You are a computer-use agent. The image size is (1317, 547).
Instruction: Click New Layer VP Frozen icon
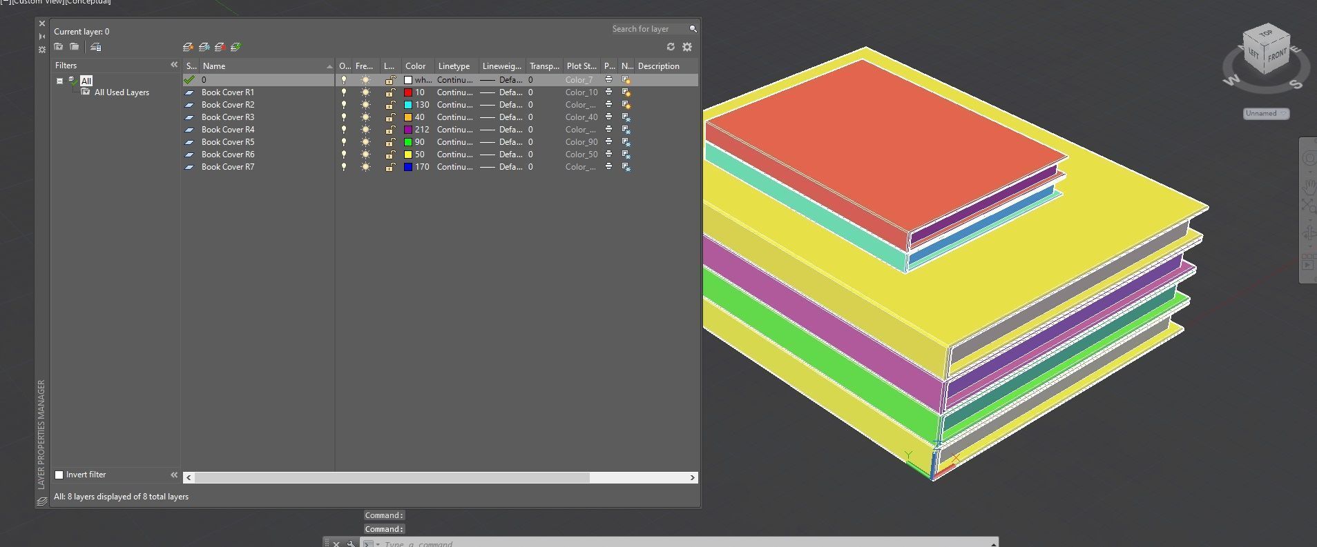click(x=204, y=47)
